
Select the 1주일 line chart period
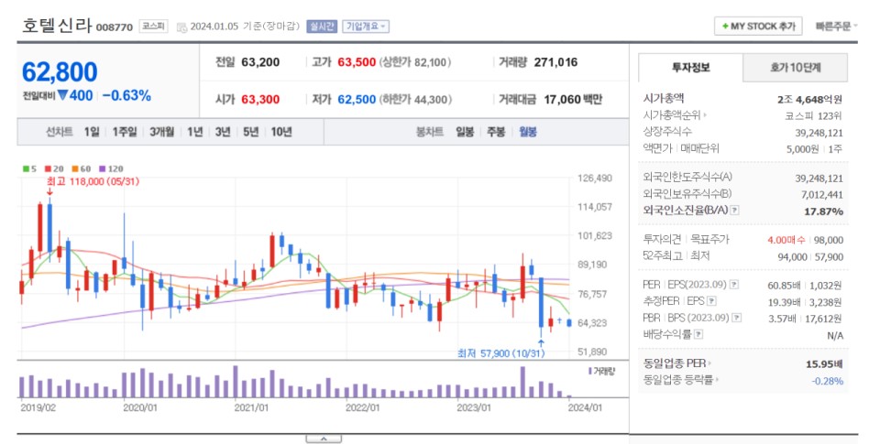[125, 132]
